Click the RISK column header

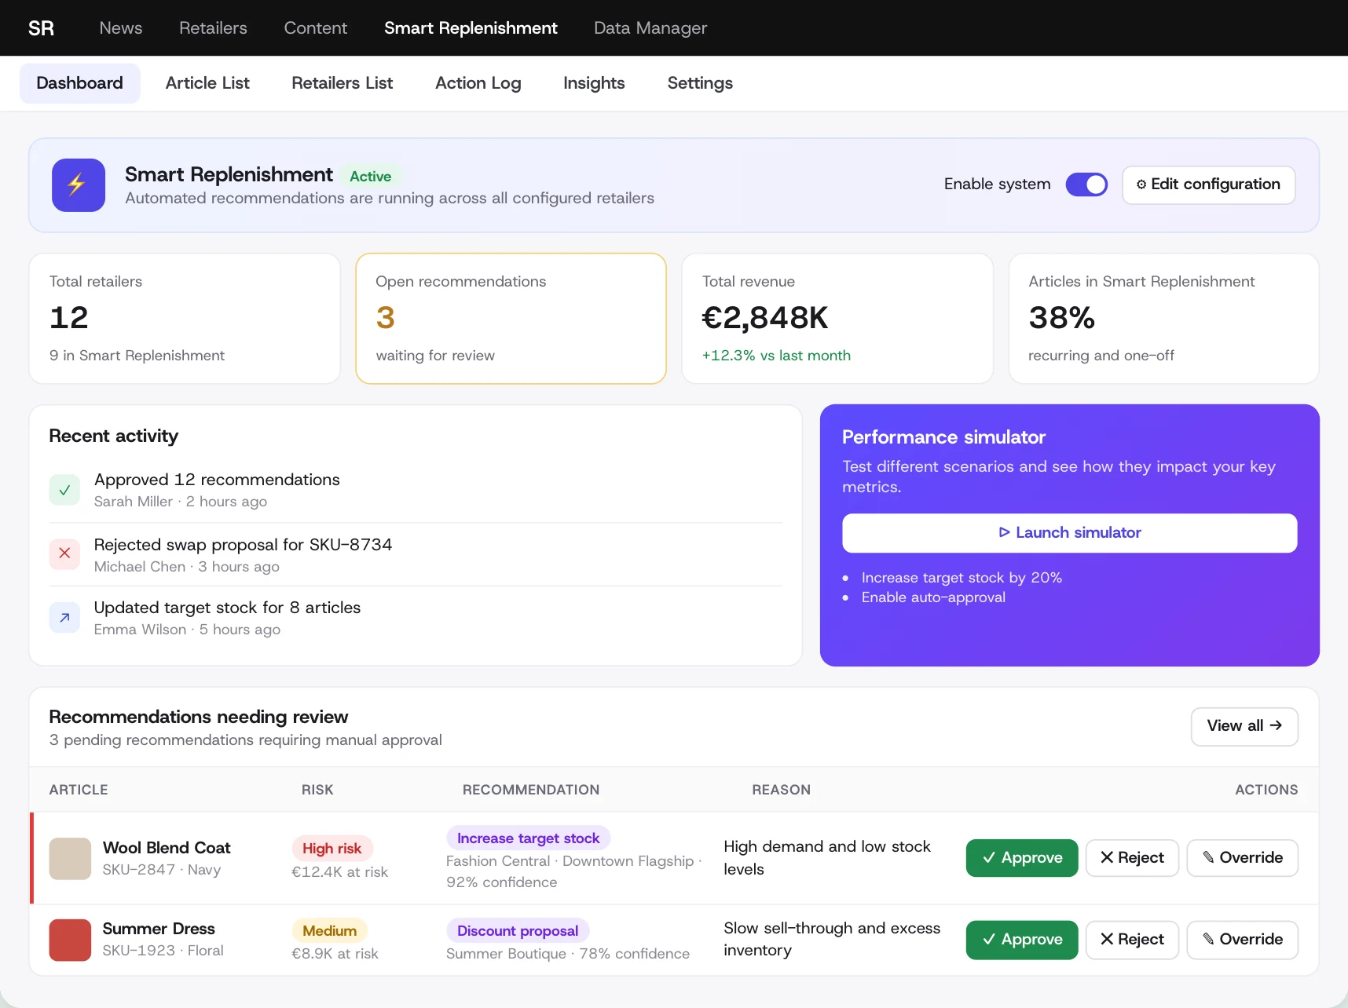[x=317, y=790]
